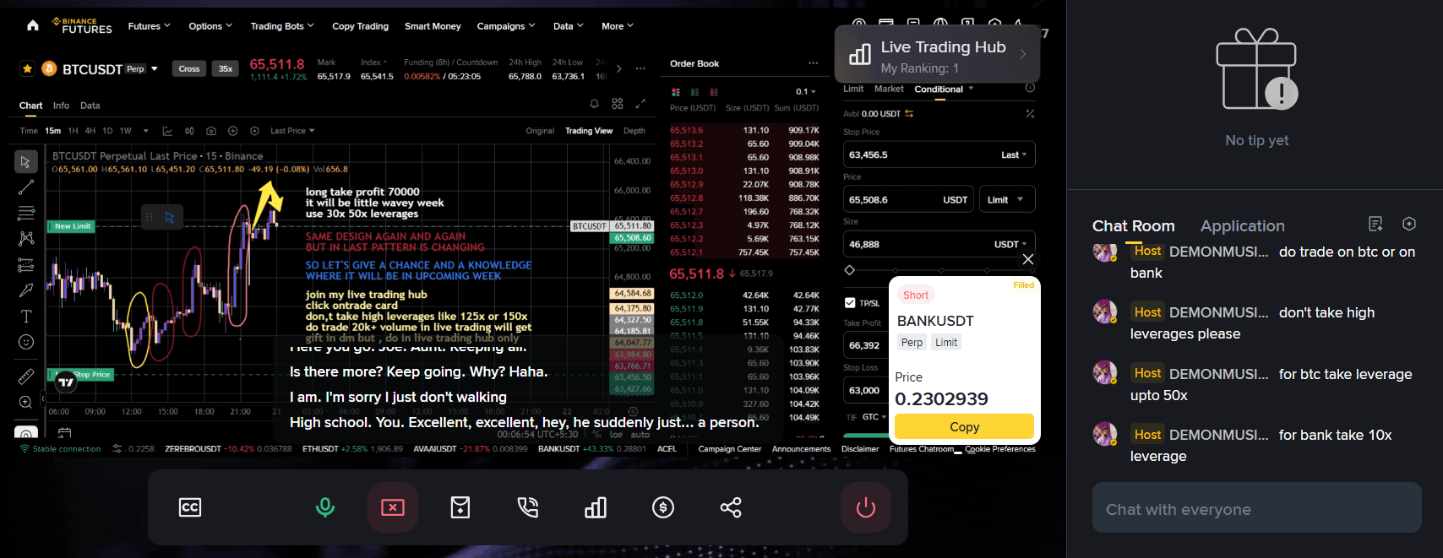The width and height of the screenshot is (1443, 558).
Task: Open the 0.1 order book precision dropdown
Action: coord(806,91)
